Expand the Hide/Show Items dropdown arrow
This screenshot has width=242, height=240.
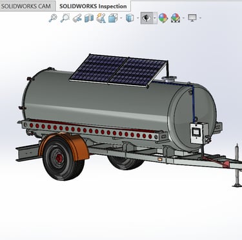pos(155,18)
